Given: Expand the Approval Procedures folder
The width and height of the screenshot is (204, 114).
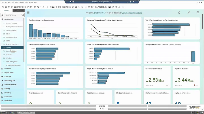Looking at the screenshot, I should coord(12,44).
